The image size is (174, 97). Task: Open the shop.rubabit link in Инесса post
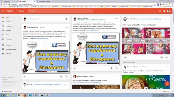(x=87, y=82)
